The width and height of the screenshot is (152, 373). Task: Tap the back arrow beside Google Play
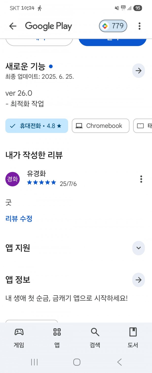13,26
